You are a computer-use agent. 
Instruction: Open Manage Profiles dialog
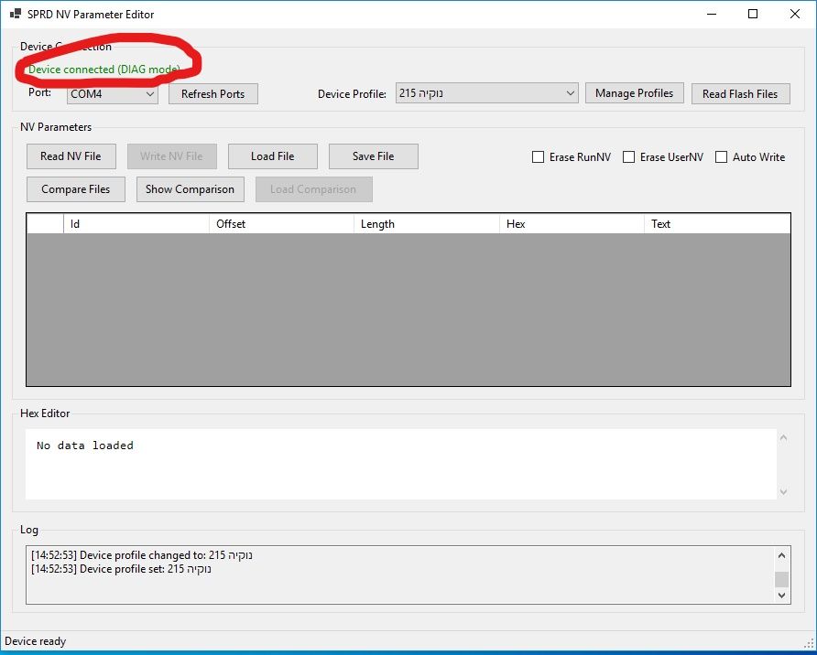634,93
